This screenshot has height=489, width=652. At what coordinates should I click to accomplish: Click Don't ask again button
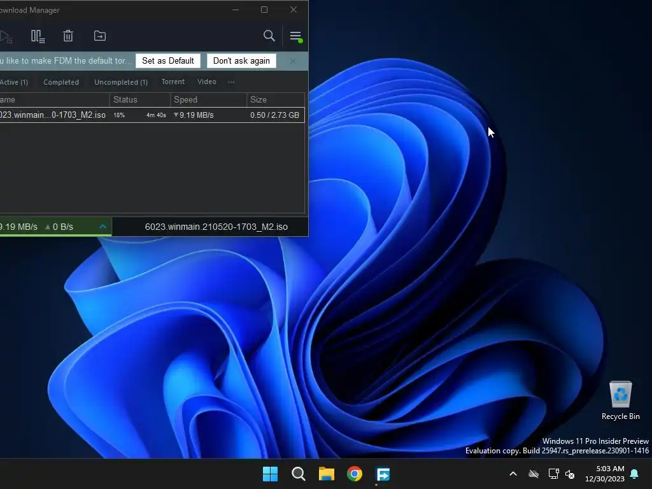point(241,60)
